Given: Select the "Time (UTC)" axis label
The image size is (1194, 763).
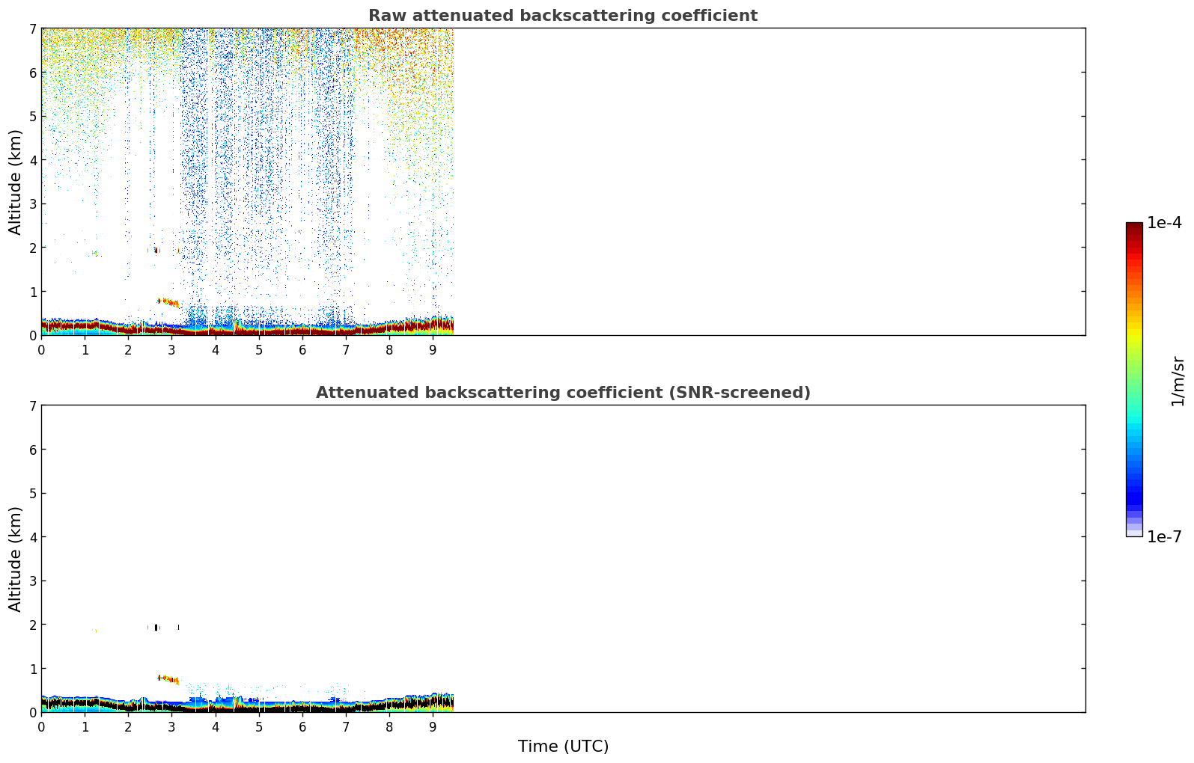Looking at the screenshot, I should (x=563, y=747).
